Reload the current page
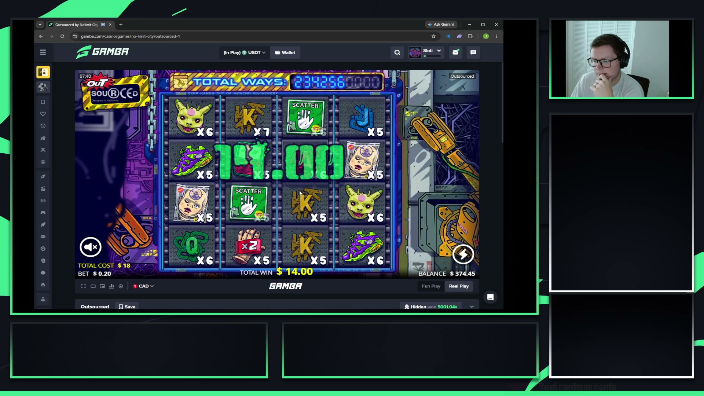This screenshot has height=396, width=704. coord(62,36)
